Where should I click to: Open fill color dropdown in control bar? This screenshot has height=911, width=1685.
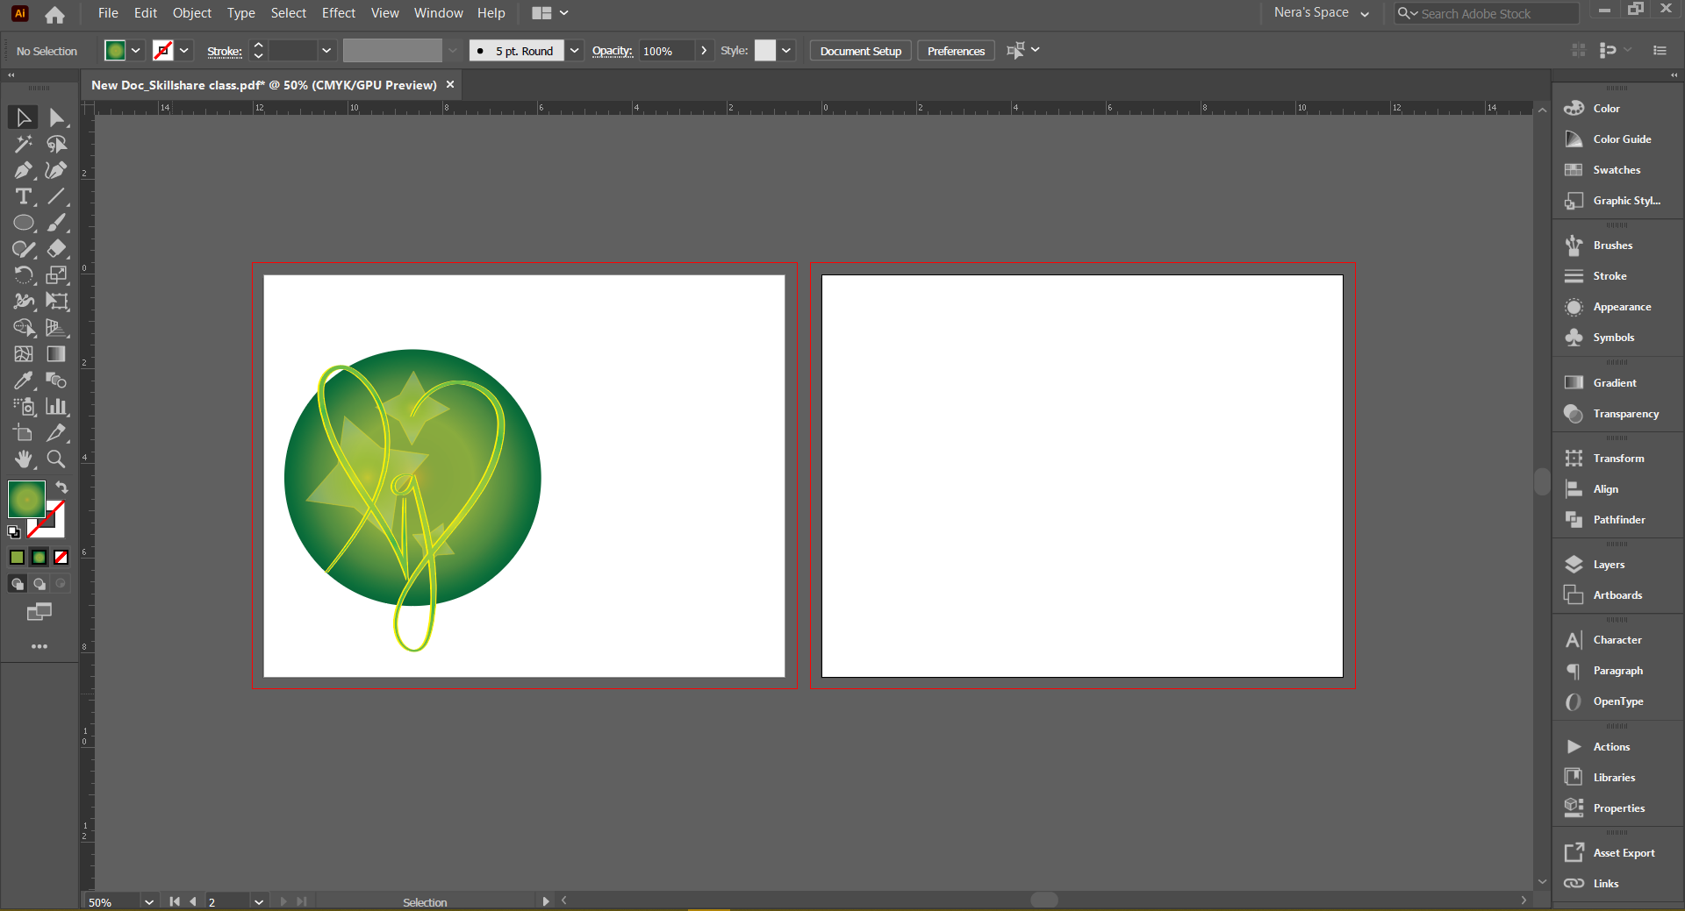(136, 51)
